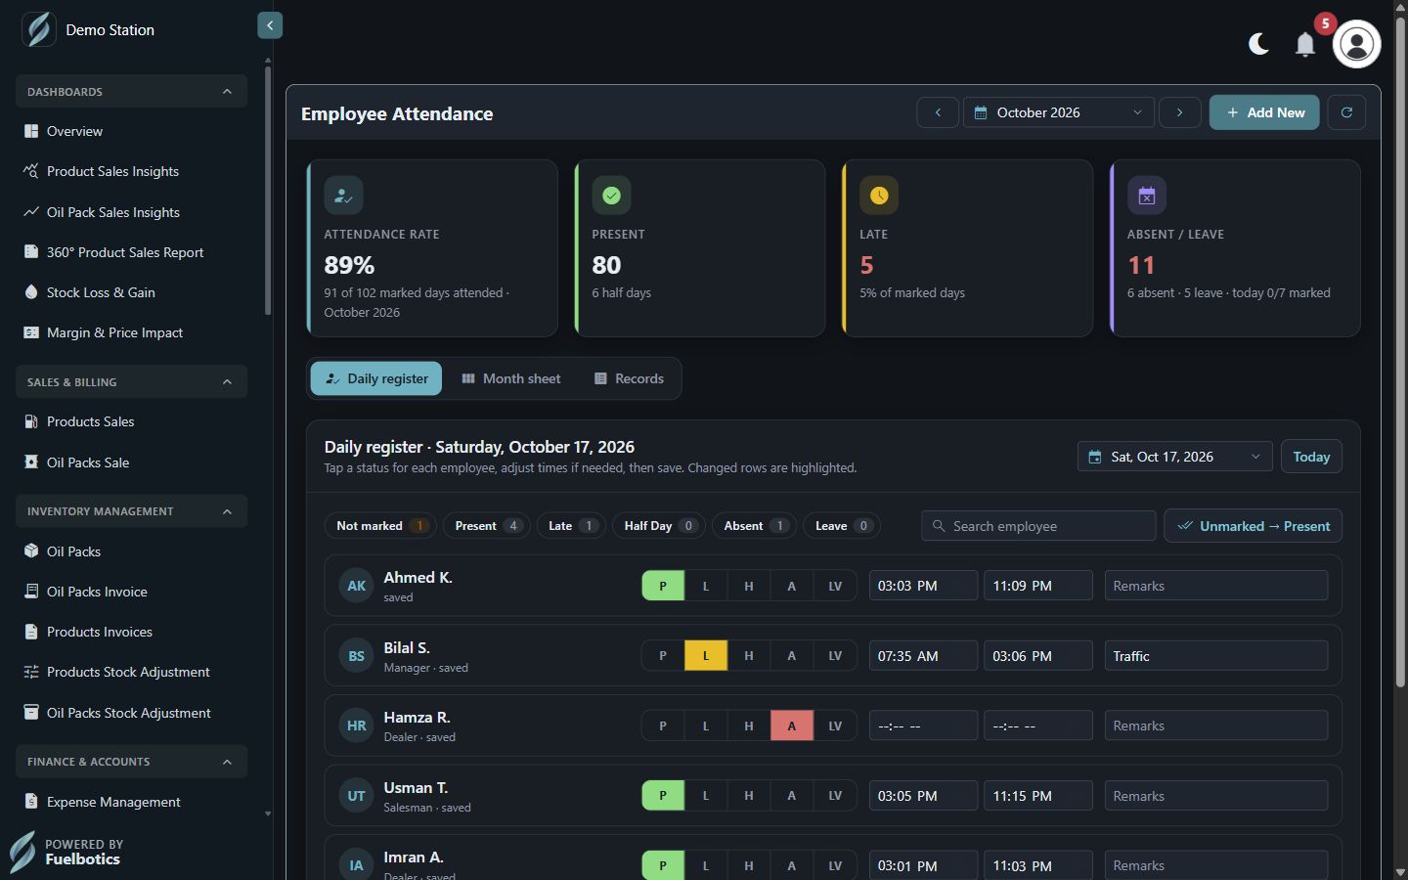Go to next month arrow

pyautogui.click(x=1180, y=112)
